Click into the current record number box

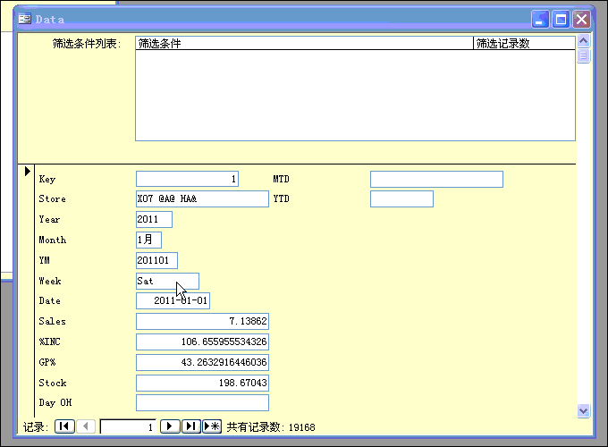[x=128, y=427]
